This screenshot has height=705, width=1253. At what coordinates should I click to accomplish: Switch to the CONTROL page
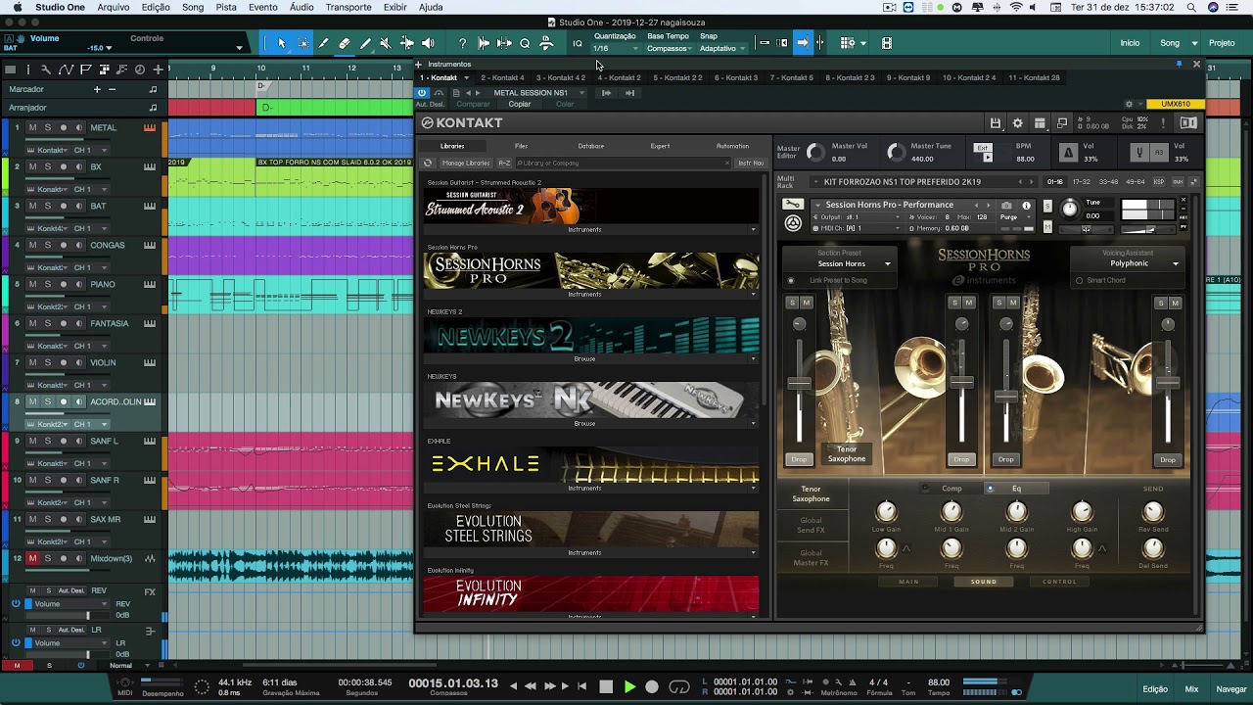click(x=1059, y=582)
